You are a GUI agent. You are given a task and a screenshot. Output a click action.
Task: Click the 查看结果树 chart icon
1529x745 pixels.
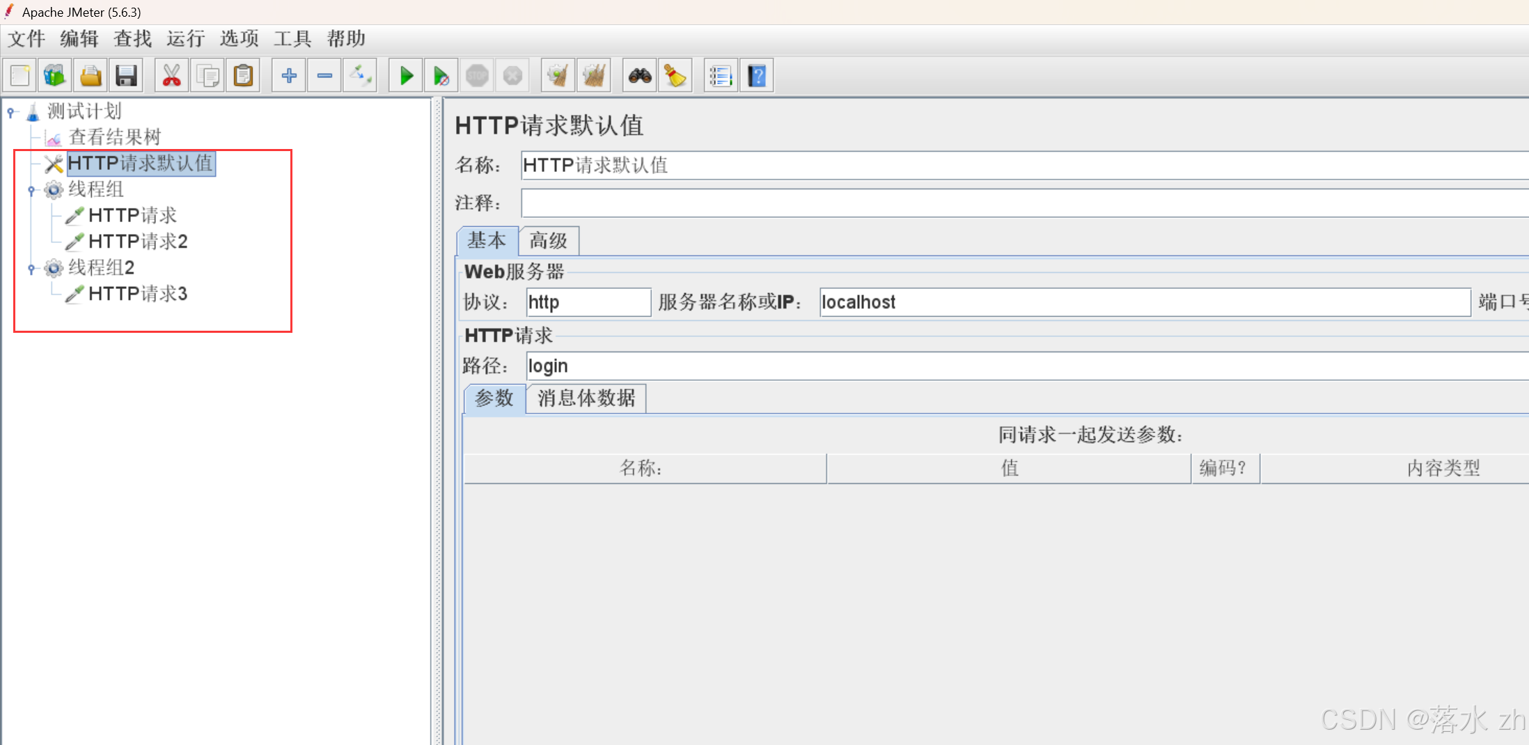(54, 138)
